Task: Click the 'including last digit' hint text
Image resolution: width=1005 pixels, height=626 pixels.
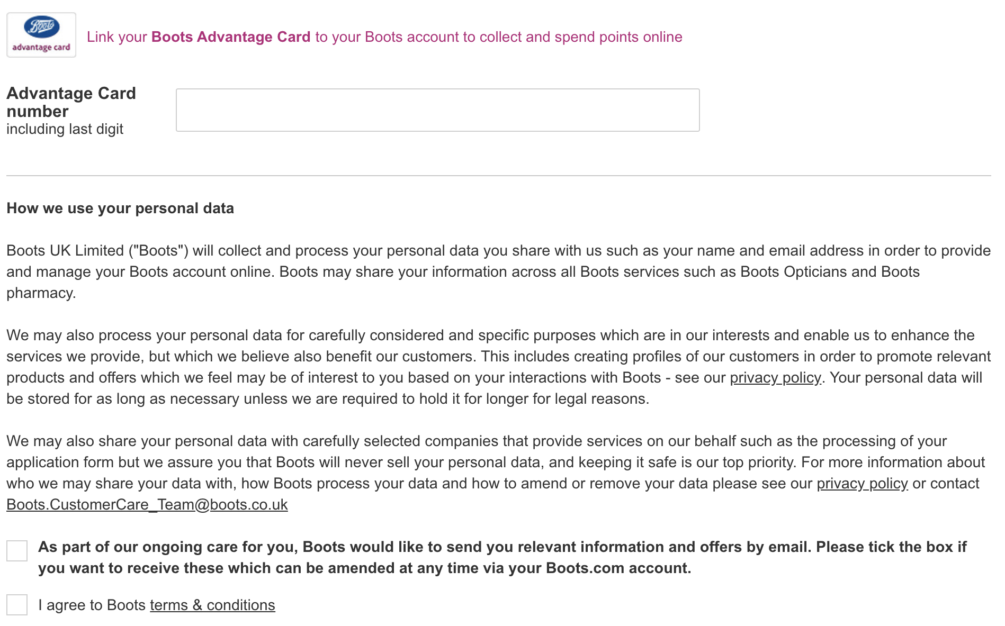Action: click(x=65, y=129)
